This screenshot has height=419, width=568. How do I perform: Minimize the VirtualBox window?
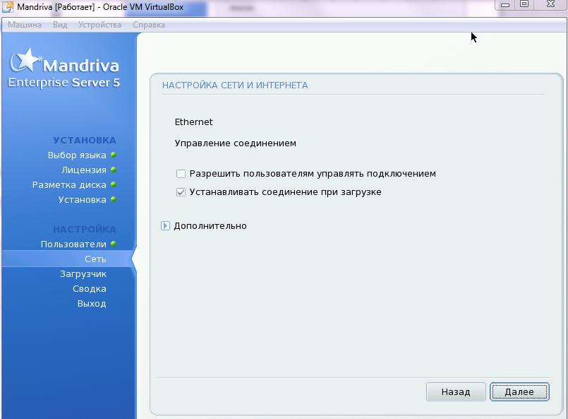(x=505, y=4)
